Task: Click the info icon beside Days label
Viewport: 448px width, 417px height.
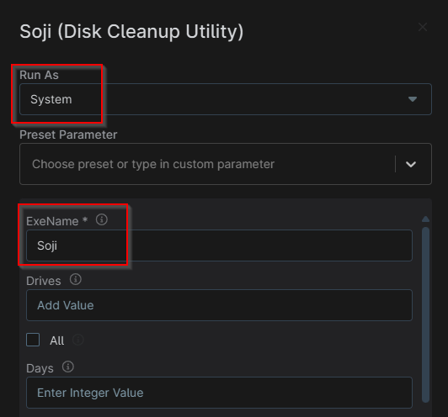Action: coord(68,367)
